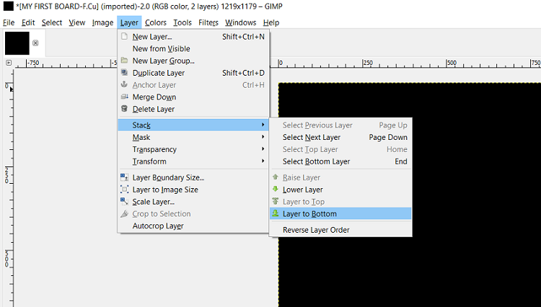541x307 pixels.
Task: Click the Transparency submenu label
Action: pos(154,150)
